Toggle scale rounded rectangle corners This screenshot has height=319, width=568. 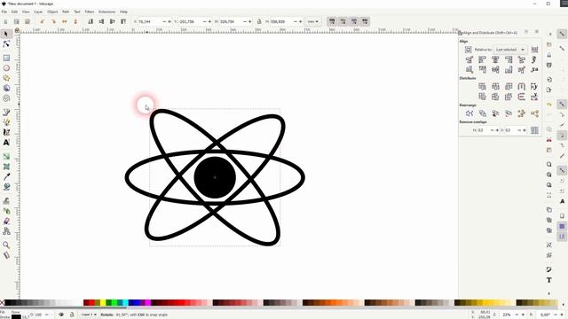(x=343, y=21)
